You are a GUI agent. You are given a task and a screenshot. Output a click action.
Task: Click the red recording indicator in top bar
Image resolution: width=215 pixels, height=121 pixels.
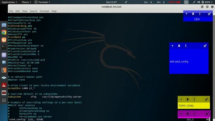pos(175,2)
